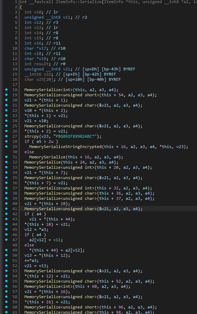
Task: Click the gutter dot on line 51
Action: click(7, 260)
